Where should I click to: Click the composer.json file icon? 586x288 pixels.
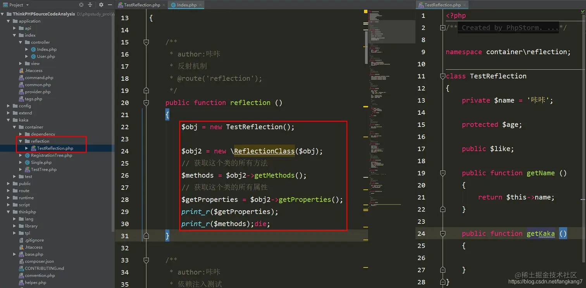click(21, 261)
